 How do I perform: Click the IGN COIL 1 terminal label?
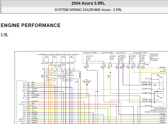point(22,104)
